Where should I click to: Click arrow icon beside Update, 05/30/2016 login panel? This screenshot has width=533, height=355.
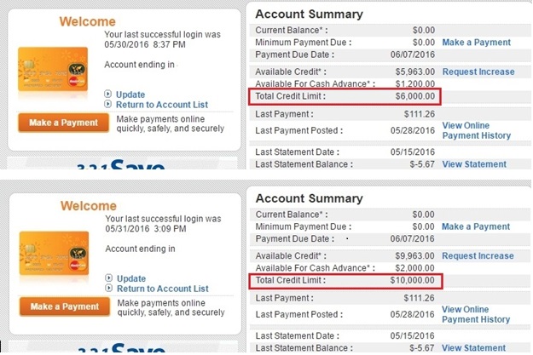click(x=108, y=94)
